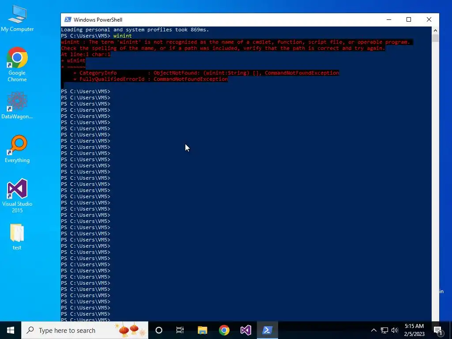Launch Chrome from the taskbar
This screenshot has height=339, width=452.
224,330
